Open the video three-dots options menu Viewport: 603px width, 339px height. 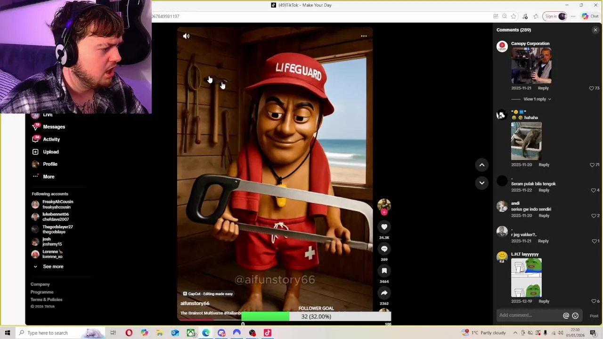(x=364, y=36)
